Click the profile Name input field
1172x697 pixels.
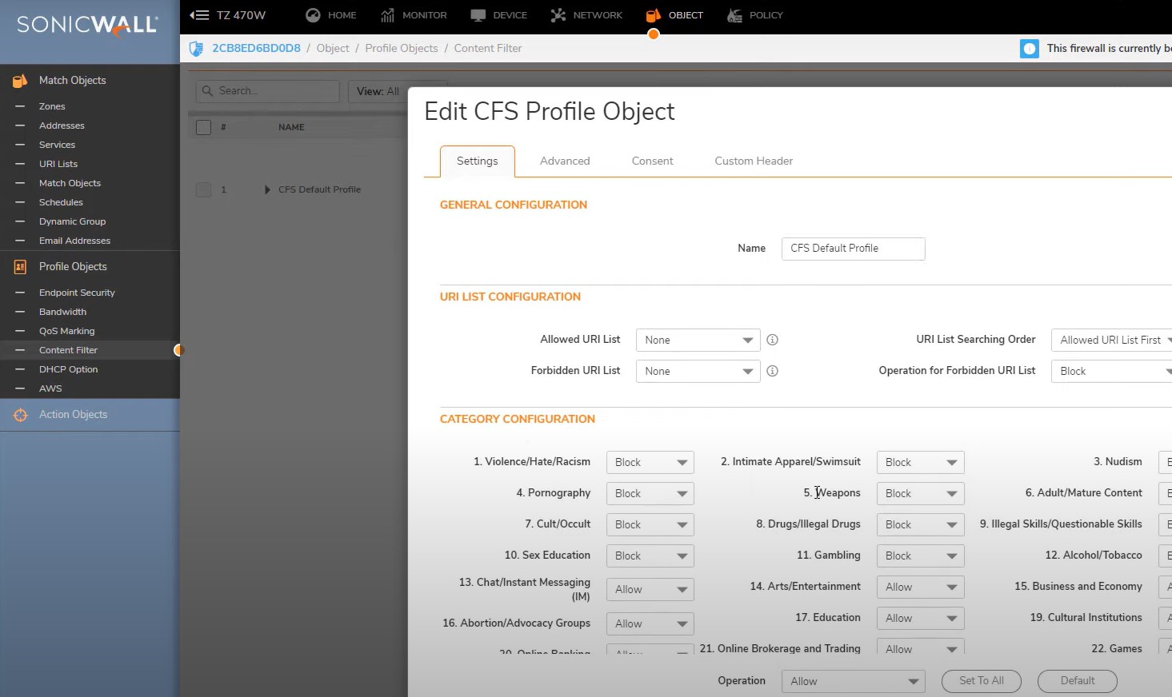pos(853,249)
